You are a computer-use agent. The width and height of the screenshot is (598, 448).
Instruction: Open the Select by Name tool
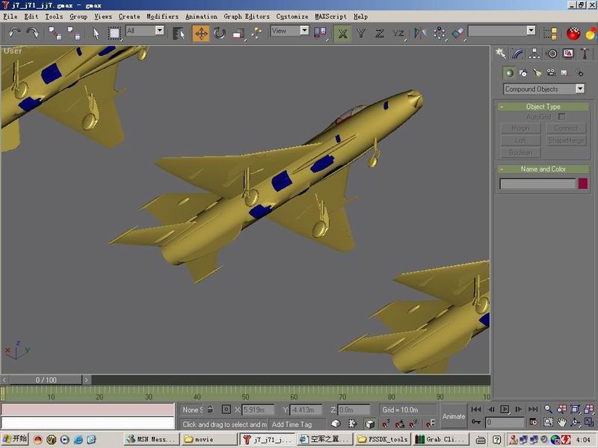pyautogui.click(x=179, y=33)
